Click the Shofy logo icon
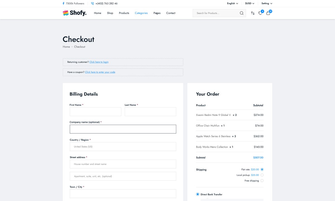The height and width of the screenshot is (201, 335). 66,13
